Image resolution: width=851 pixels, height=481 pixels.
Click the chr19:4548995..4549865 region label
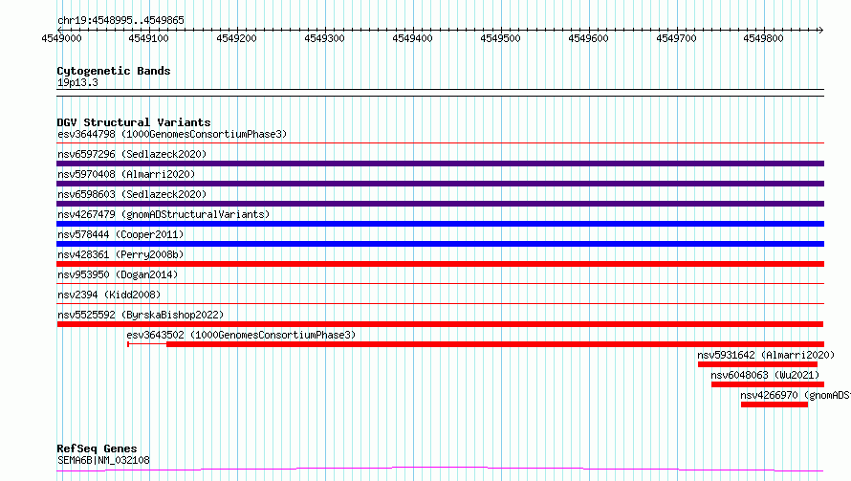tap(120, 20)
